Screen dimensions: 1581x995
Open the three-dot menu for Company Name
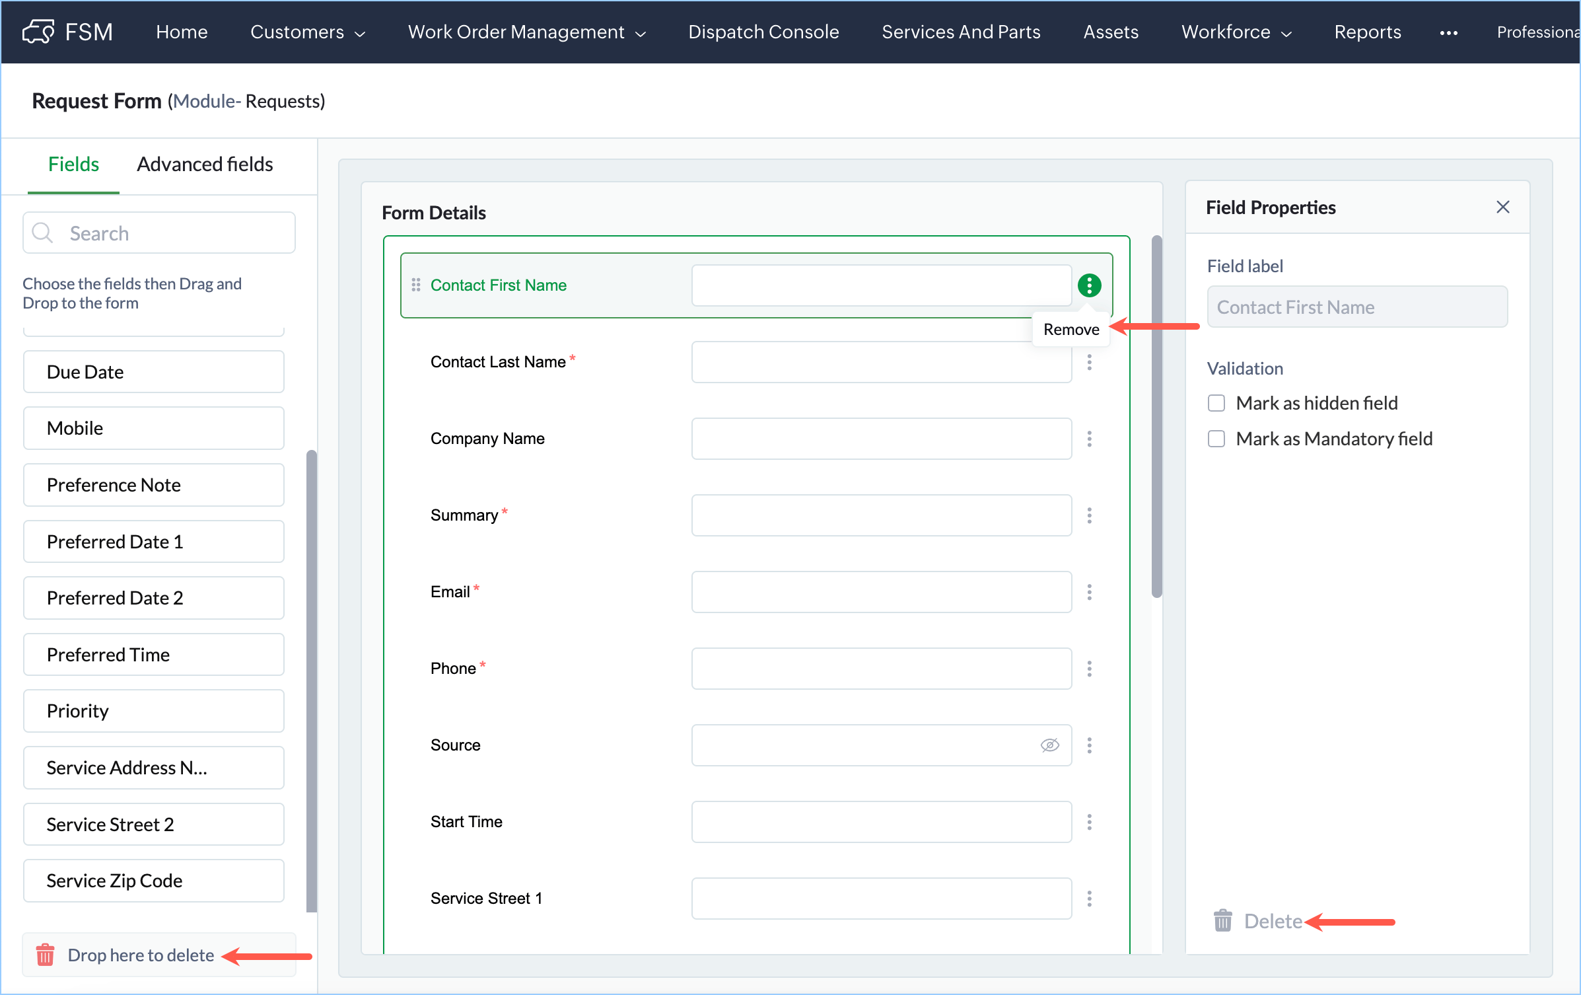click(1089, 439)
